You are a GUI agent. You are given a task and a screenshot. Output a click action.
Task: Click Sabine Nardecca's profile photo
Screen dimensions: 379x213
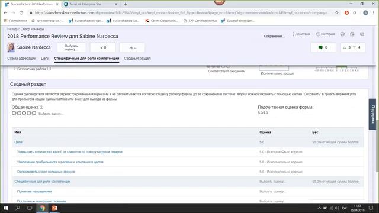click(11, 47)
